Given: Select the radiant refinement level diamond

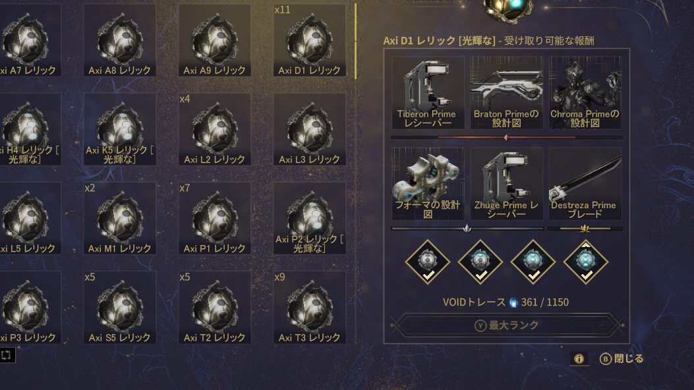Looking at the screenshot, I should point(586,262).
